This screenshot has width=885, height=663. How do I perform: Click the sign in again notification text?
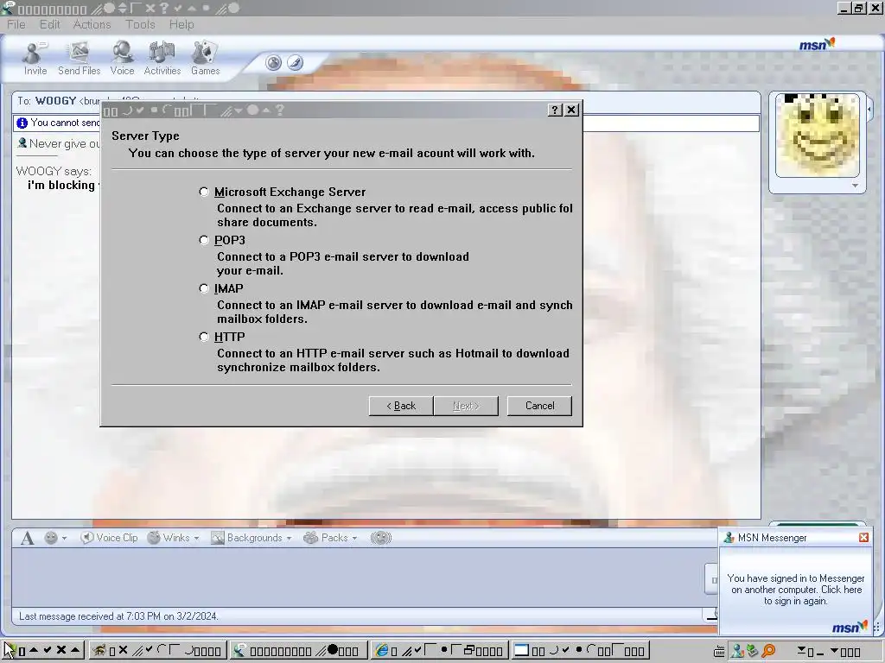click(x=796, y=590)
